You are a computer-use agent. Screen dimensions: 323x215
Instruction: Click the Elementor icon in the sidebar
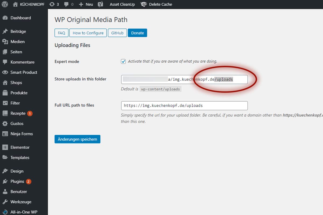[5, 147]
